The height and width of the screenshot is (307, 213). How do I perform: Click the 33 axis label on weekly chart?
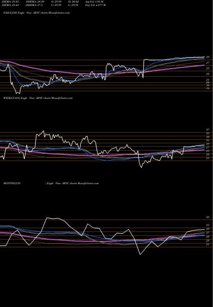pyautogui.click(x=208, y=137)
